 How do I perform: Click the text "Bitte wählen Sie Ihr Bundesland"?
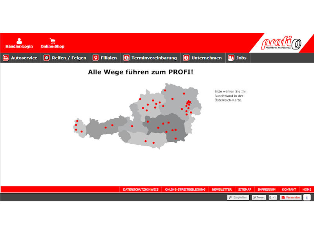[230, 94]
